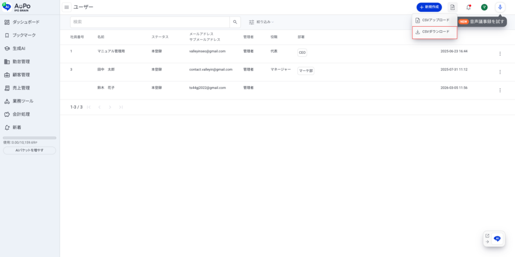Open ダッシュボード in the sidebar
Image resolution: width=515 pixels, height=257 pixels.
coord(26,22)
